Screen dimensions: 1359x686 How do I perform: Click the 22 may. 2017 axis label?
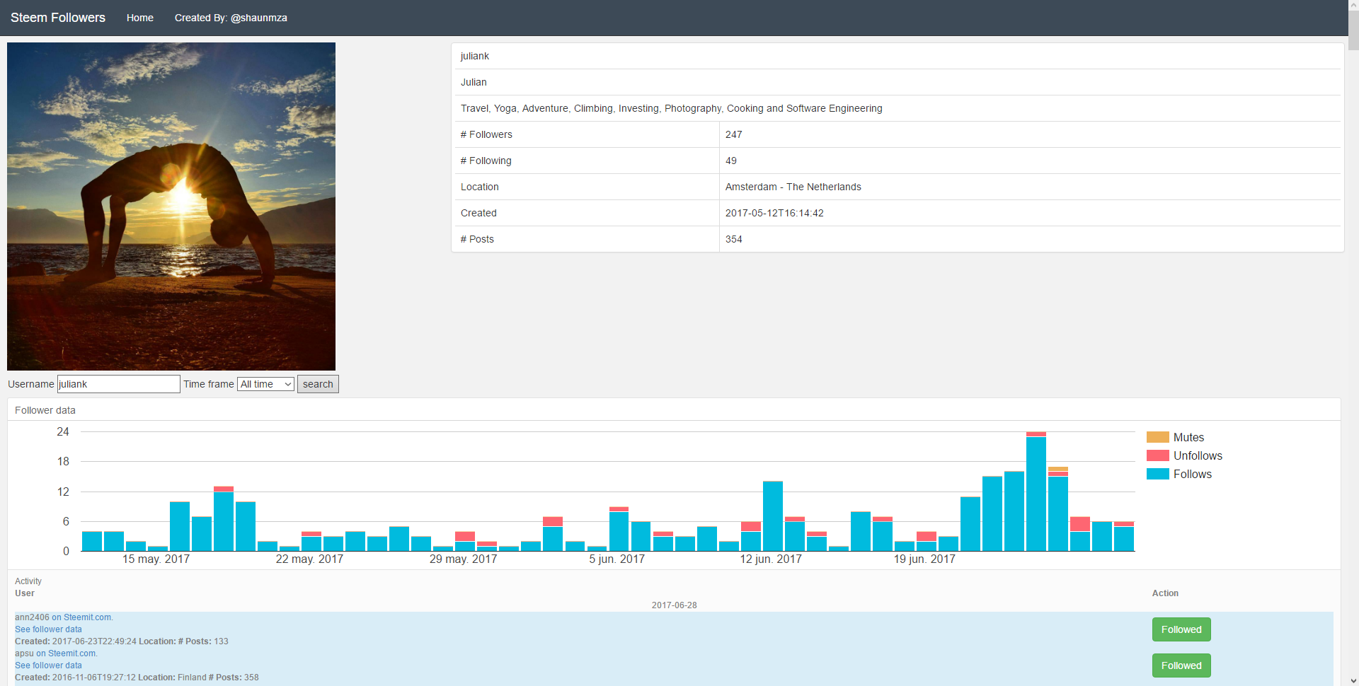pos(309,559)
